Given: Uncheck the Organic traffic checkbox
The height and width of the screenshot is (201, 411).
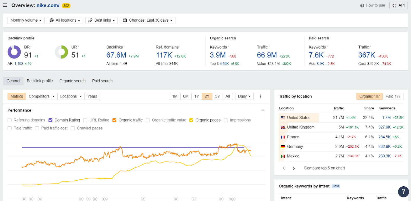Looking at the screenshot, I should (x=115, y=120).
